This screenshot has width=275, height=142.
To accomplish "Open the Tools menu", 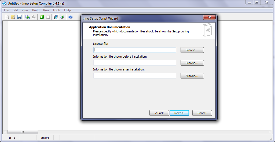I will tap(56, 10).
